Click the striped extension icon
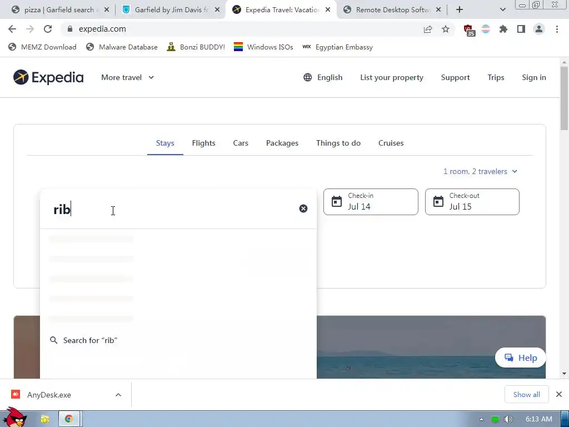 [486, 29]
